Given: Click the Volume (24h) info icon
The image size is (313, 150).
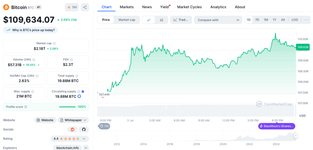Looking at the screenshot, I should point(34,60).
